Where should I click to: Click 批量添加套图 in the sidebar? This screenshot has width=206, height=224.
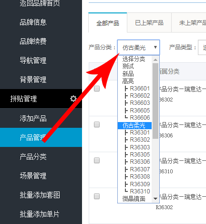(x=40, y=195)
